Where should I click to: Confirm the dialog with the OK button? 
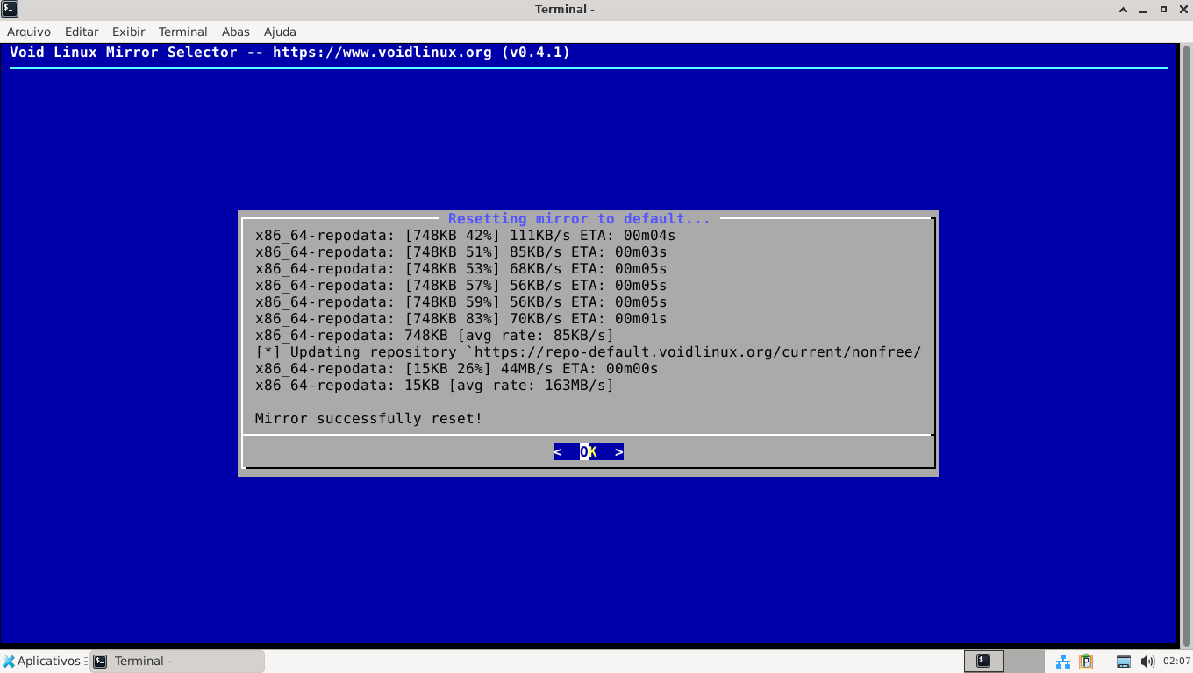(589, 452)
